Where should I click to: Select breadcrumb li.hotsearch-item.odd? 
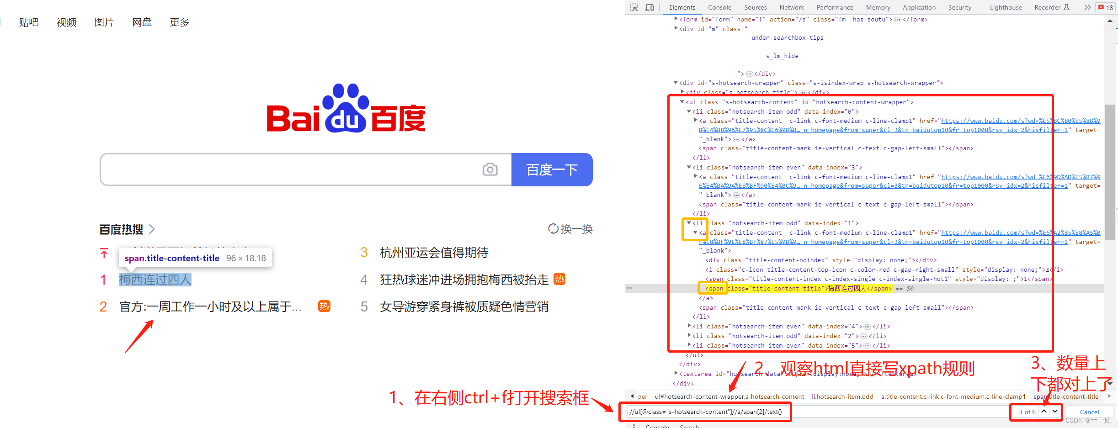842,396
